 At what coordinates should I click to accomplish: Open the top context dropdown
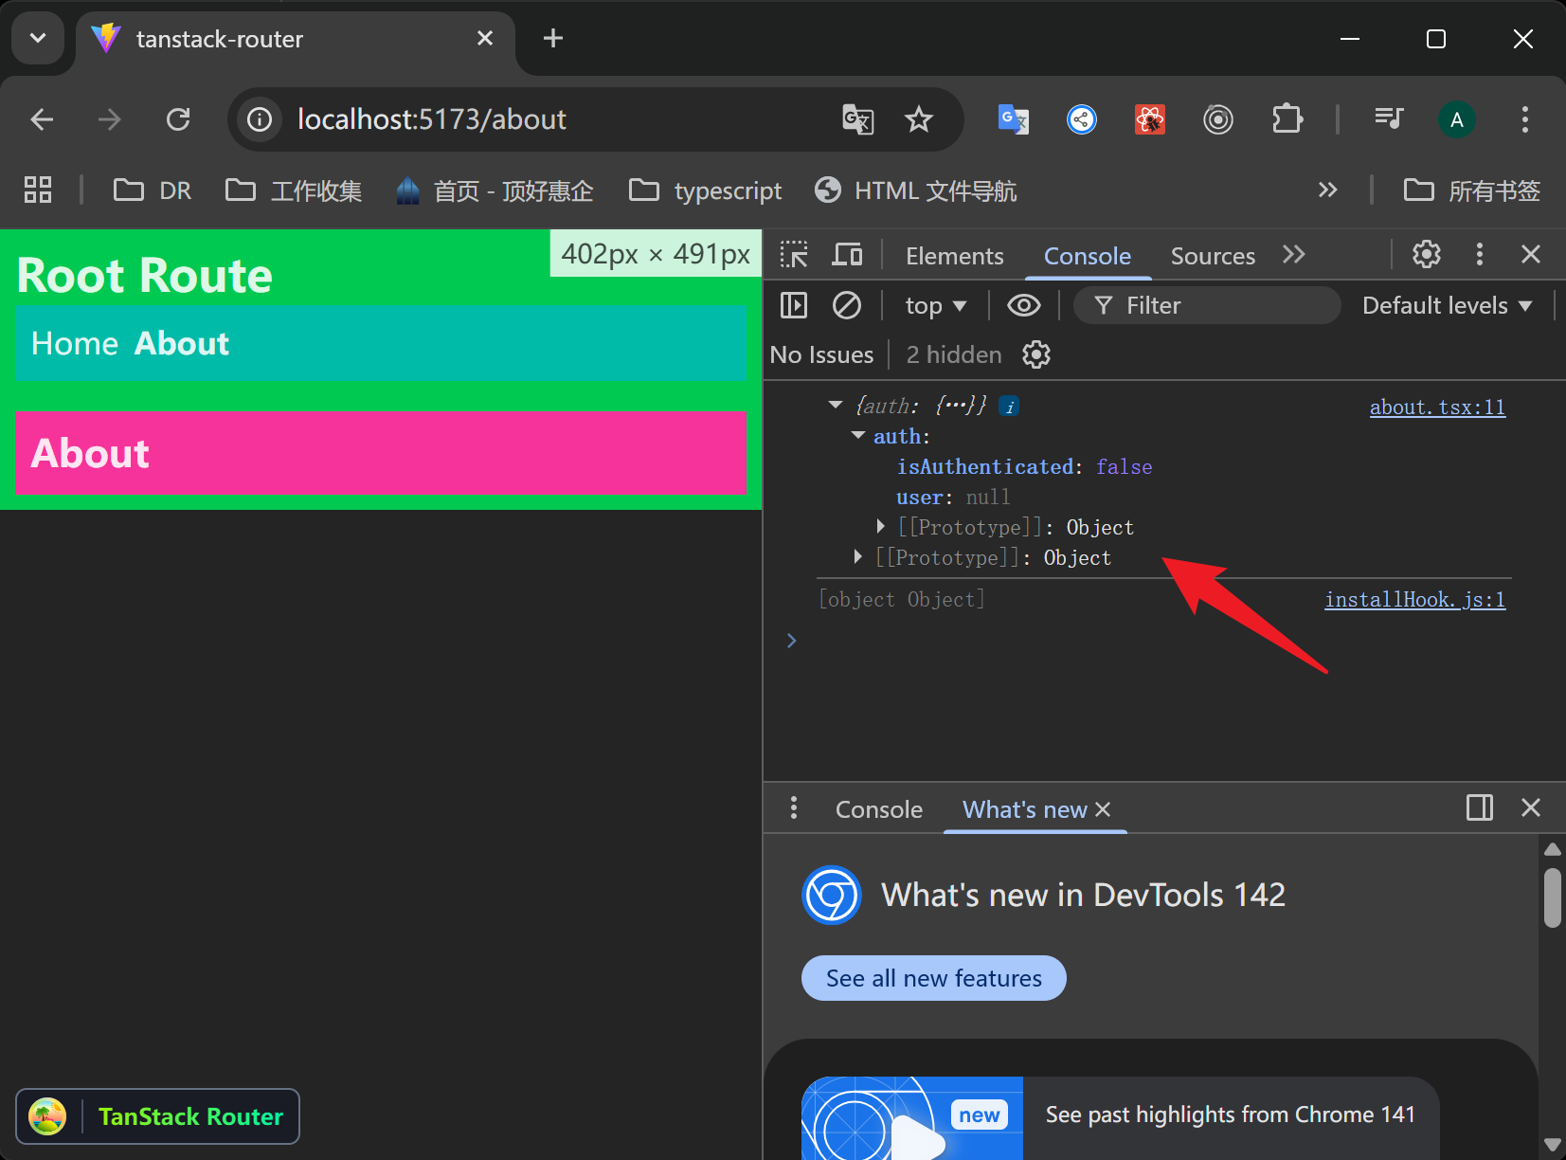[x=935, y=305]
